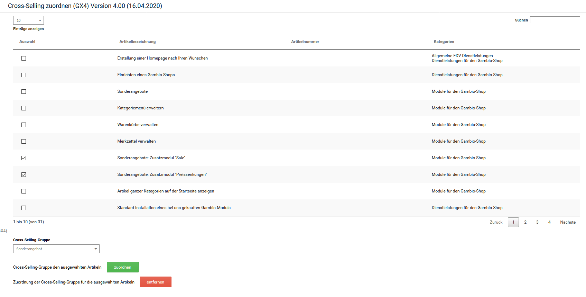
Task: Tick the Merkzettel verwalten checkbox
Action: [x=24, y=141]
